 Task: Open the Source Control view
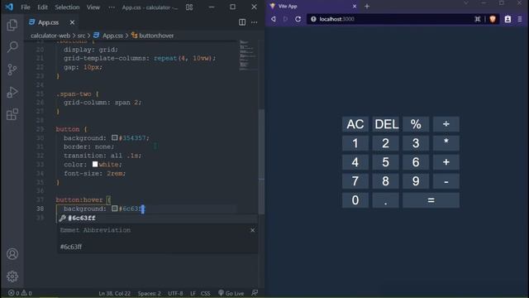click(12, 70)
